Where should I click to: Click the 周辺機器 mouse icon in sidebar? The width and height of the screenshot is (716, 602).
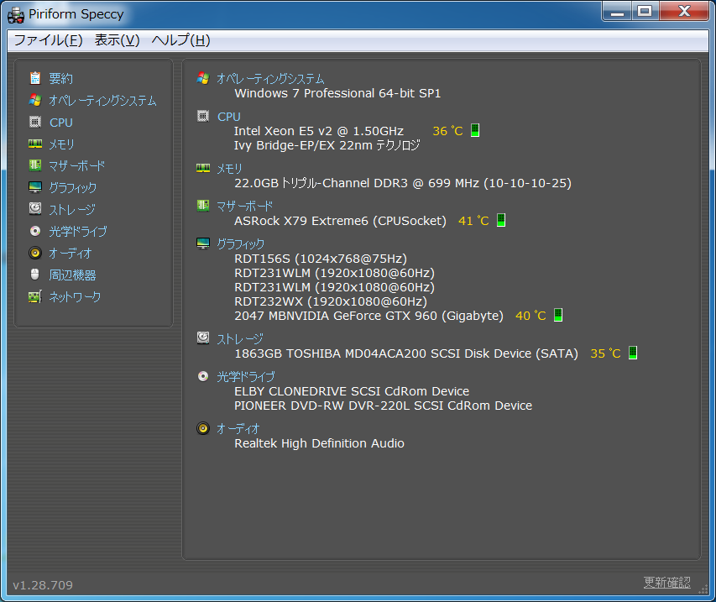pyautogui.click(x=35, y=274)
